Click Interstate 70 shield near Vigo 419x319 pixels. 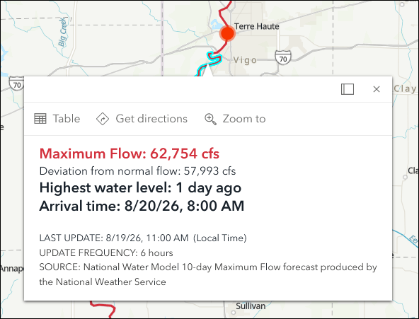[x=283, y=57]
